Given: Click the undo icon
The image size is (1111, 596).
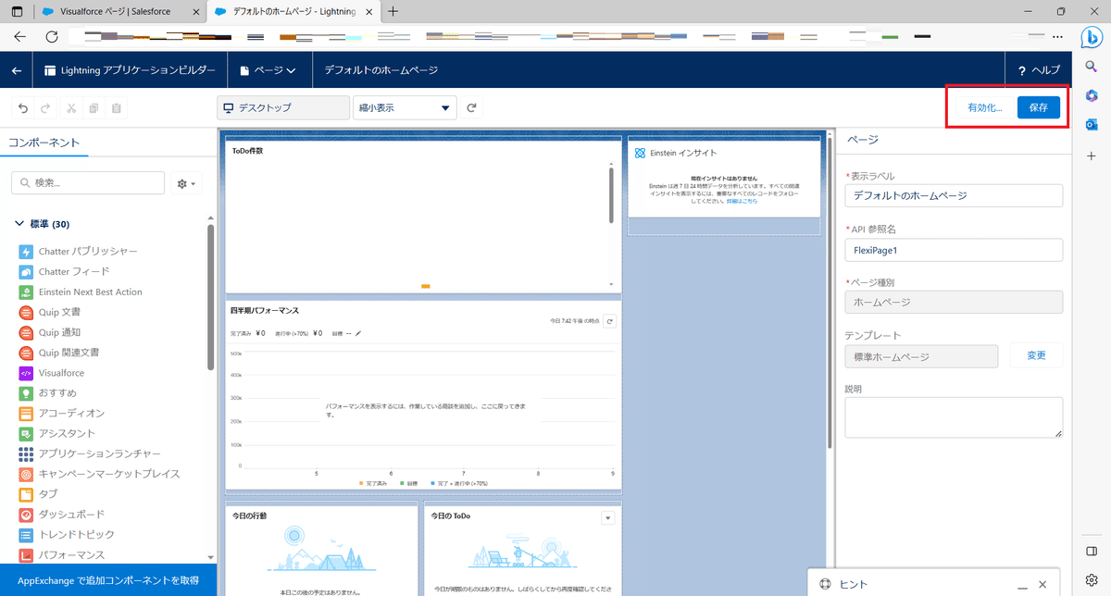Looking at the screenshot, I should pos(23,108).
